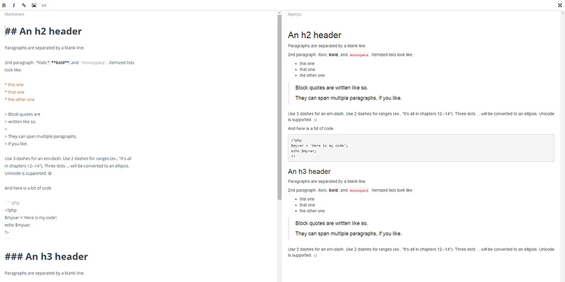
Task: Click "$myvar = 'Here is my code';" in editor
Action: [x=31, y=218]
